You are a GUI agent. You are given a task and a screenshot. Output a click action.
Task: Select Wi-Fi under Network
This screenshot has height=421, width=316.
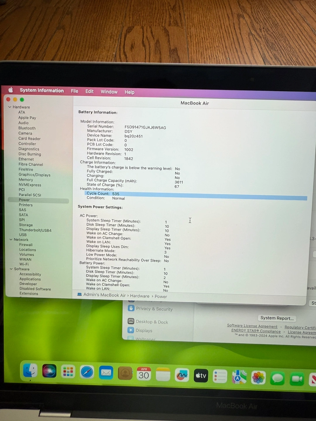tap(24, 264)
